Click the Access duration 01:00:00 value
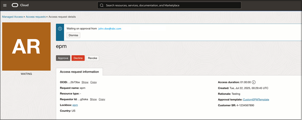 245,82
